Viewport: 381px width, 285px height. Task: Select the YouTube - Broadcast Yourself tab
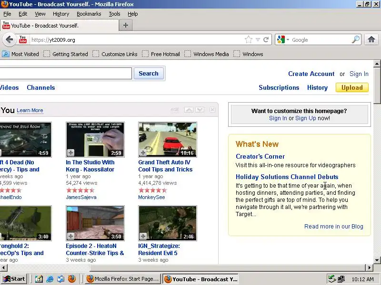(x=60, y=26)
